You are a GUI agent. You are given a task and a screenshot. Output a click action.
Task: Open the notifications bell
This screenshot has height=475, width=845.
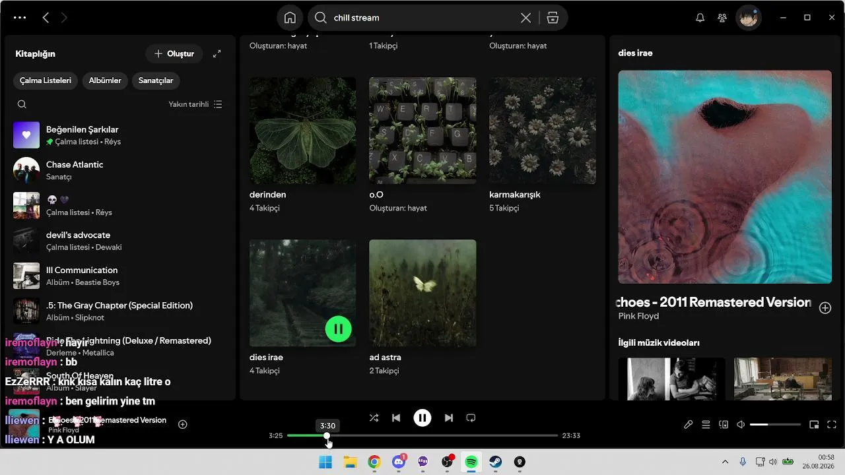(700, 18)
